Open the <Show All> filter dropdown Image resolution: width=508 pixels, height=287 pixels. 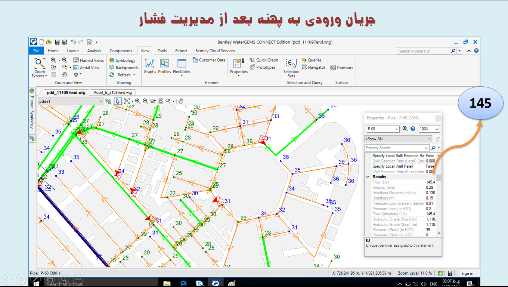(x=429, y=139)
